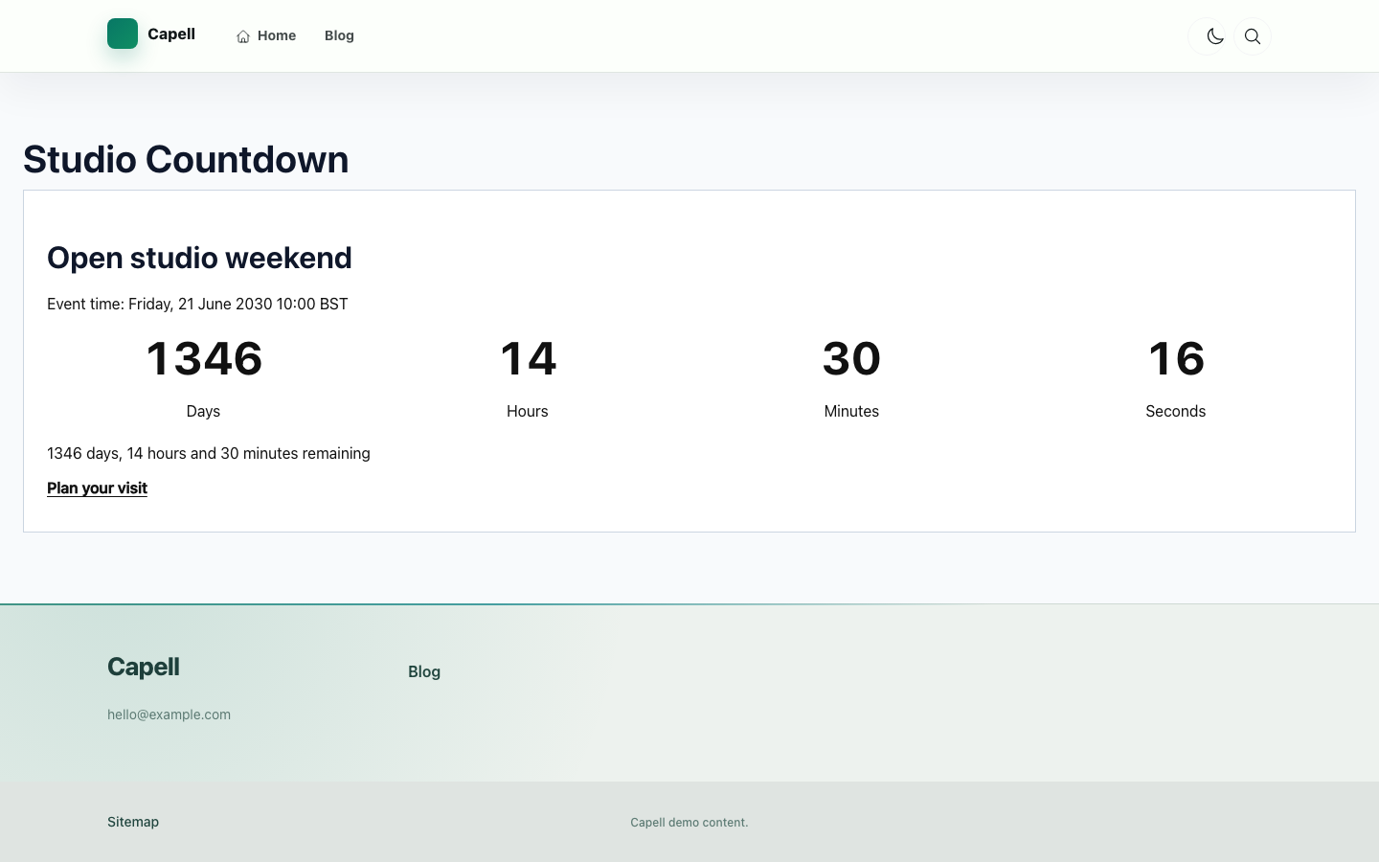Visit the Sitemap footer link
The image size is (1379, 862).
tap(133, 822)
